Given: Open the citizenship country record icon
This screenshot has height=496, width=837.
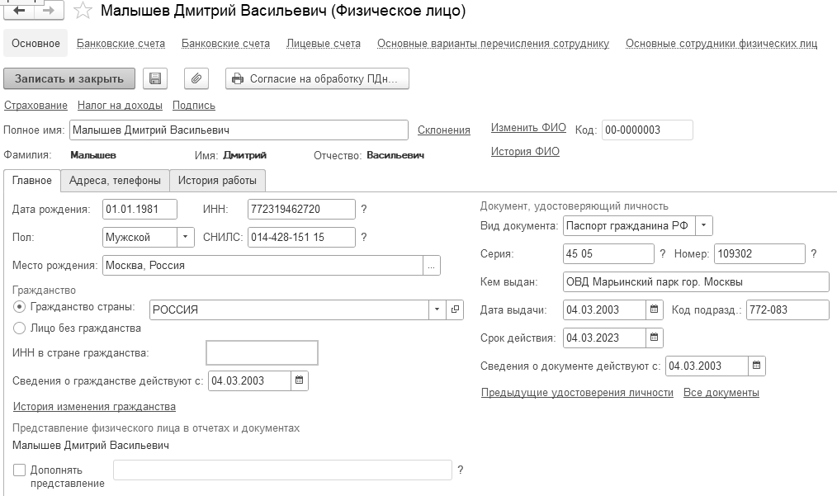Looking at the screenshot, I should (455, 309).
